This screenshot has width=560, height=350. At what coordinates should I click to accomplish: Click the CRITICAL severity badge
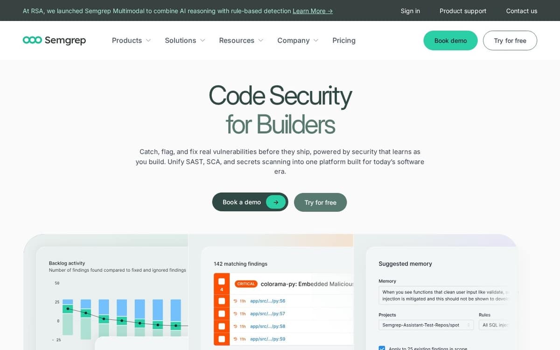[246, 284]
